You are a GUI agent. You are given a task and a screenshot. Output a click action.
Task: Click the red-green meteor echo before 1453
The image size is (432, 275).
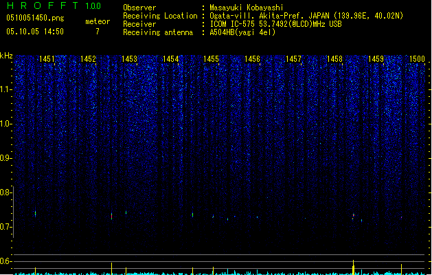point(111,216)
